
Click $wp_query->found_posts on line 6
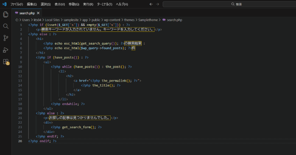101,48
